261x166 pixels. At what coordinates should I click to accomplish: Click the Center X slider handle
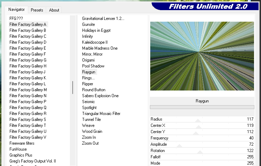[x=198, y=127]
